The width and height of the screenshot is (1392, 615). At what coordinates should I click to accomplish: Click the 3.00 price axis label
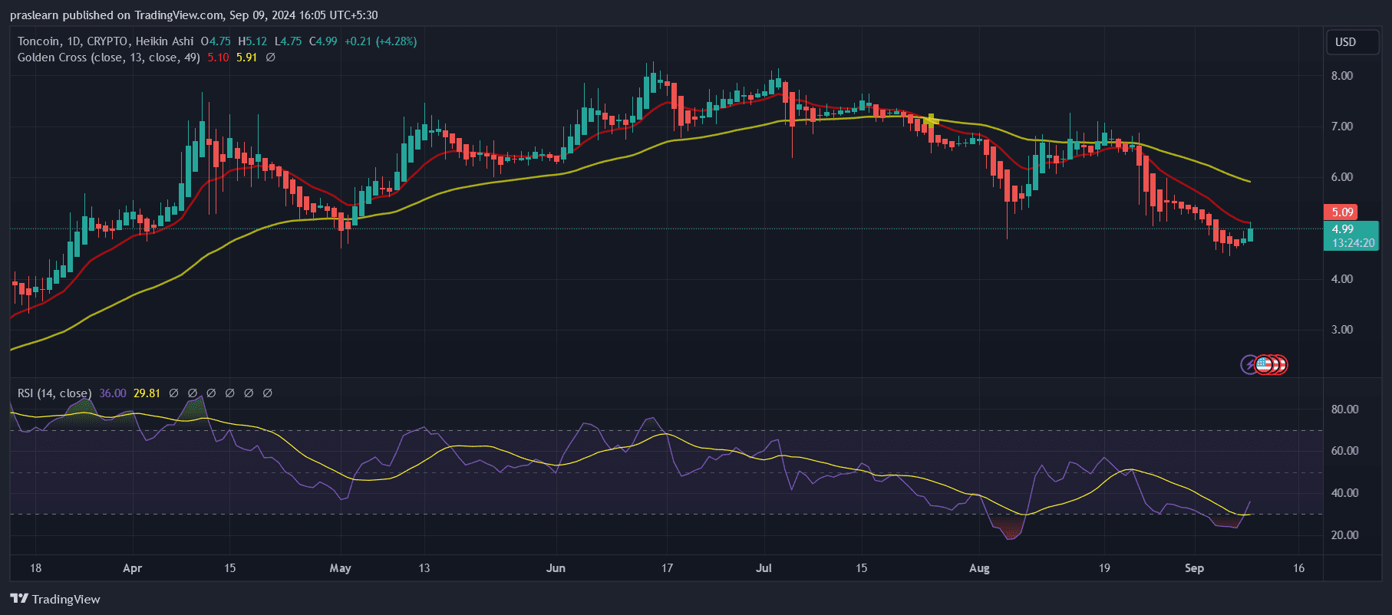pyautogui.click(x=1342, y=330)
